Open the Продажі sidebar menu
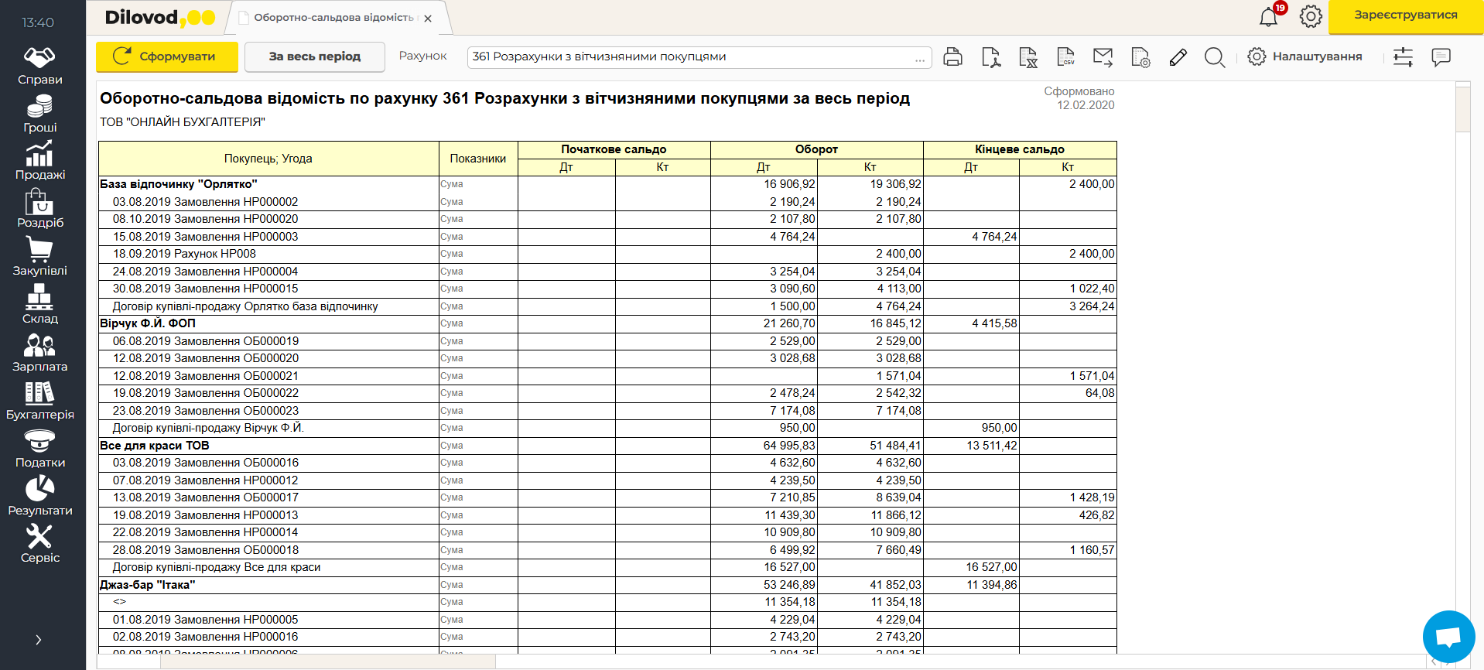The width and height of the screenshot is (1484, 670). 40,162
